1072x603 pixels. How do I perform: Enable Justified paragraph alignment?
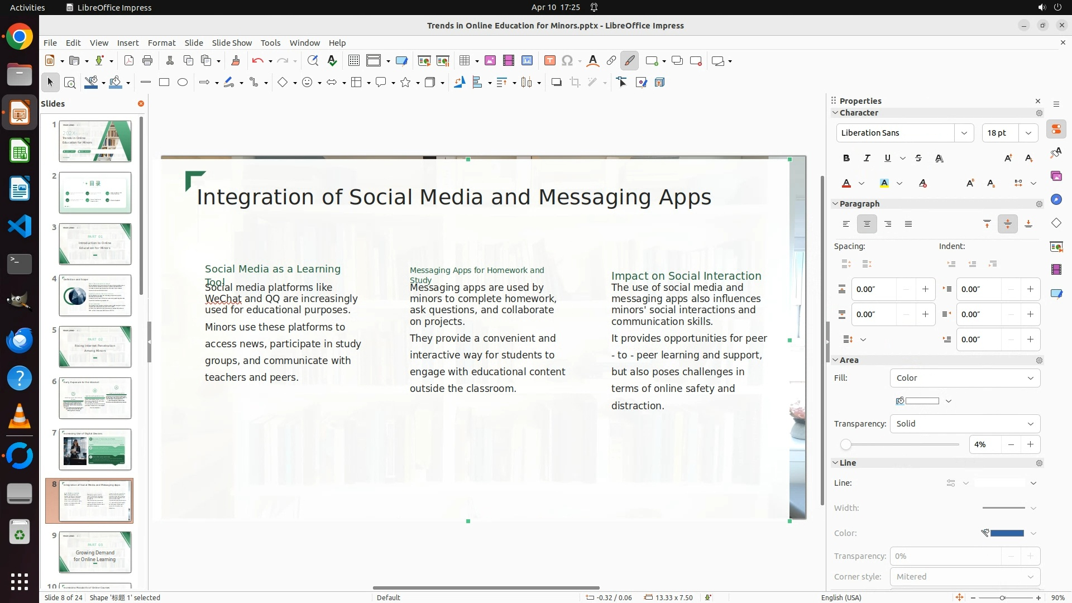click(908, 224)
